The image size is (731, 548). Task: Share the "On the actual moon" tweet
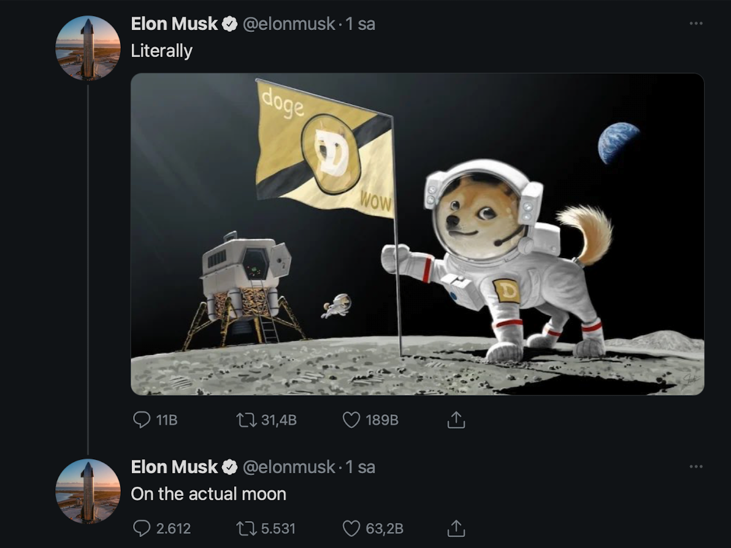click(454, 528)
